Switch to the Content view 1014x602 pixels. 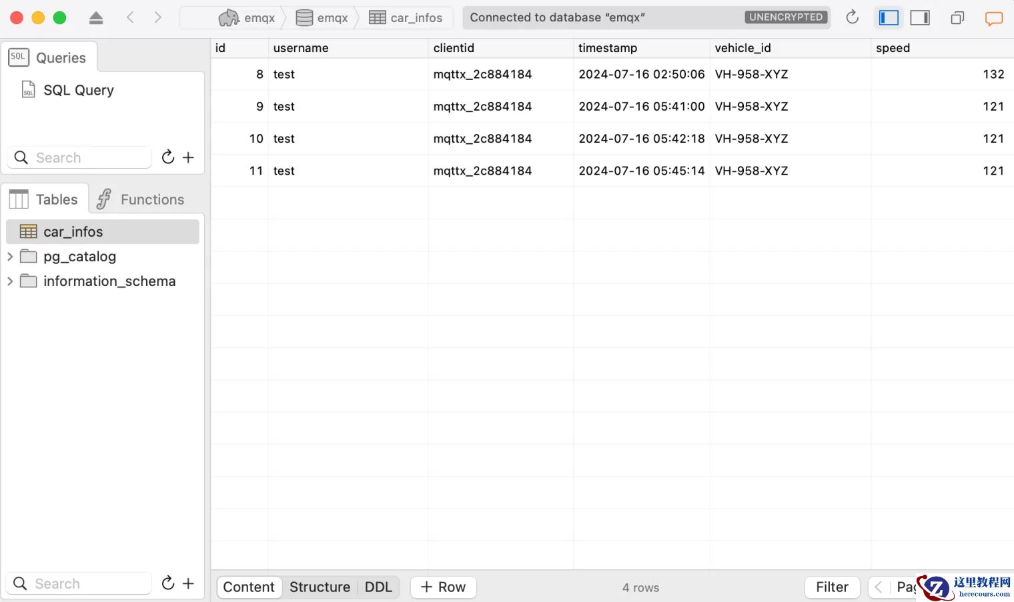tap(249, 587)
